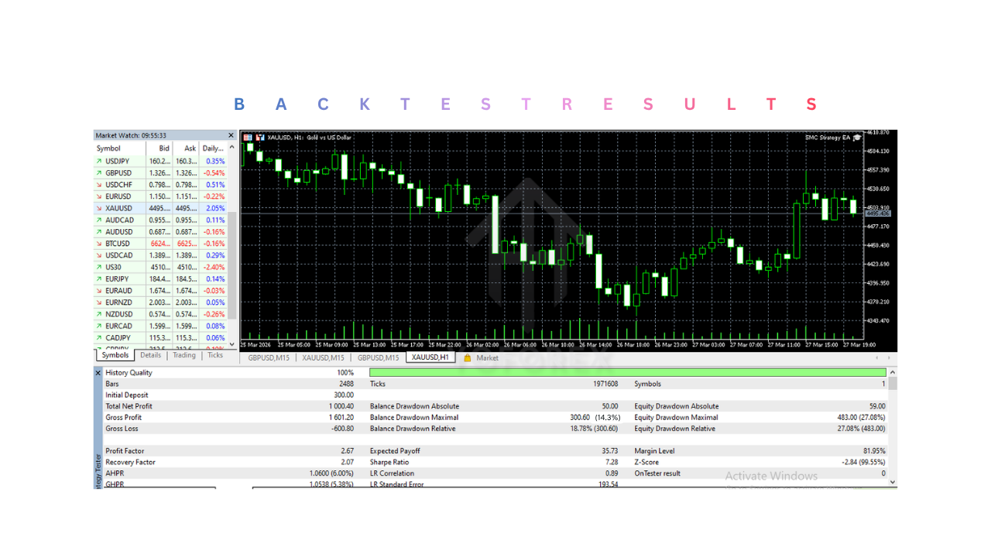Sort symbols by the Bid column header

click(x=163, y=148)
